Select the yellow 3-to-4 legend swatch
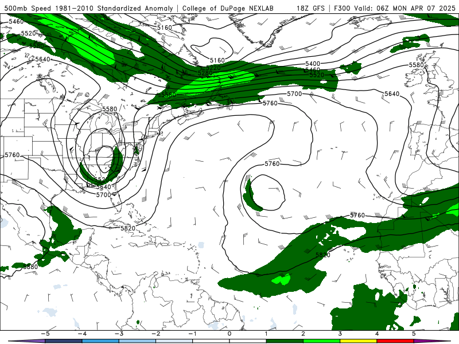 click(x=359, y=341)
